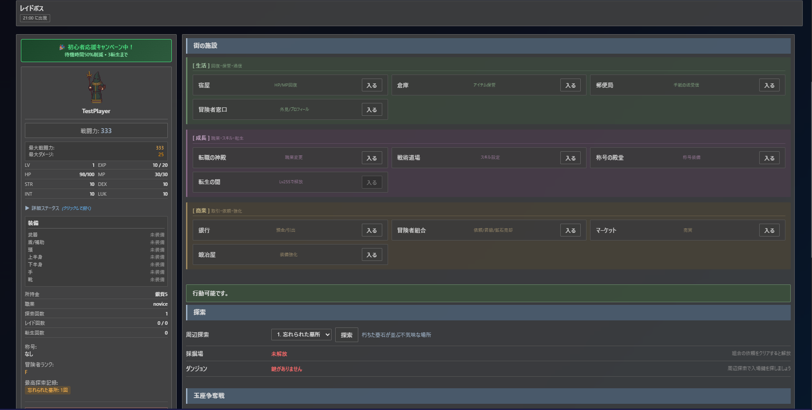Screen dimensions: 812x410
Task: Enter the 転職の神殿 job change temple
Action: pos(372,158)
